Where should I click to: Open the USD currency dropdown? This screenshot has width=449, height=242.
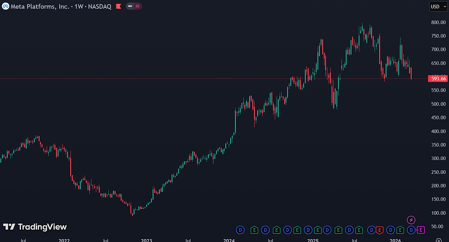[438, 6]
